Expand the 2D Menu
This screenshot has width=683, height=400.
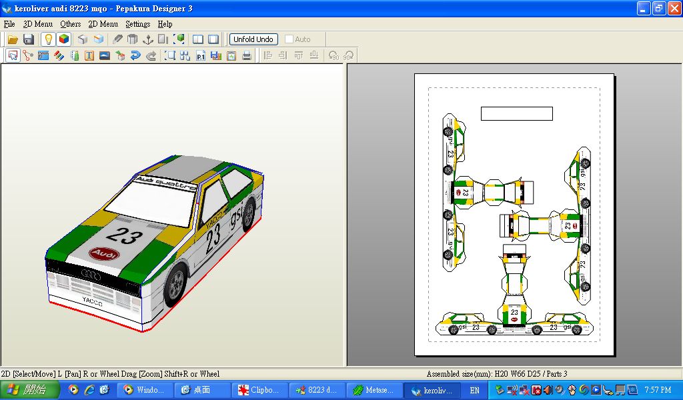103,24
